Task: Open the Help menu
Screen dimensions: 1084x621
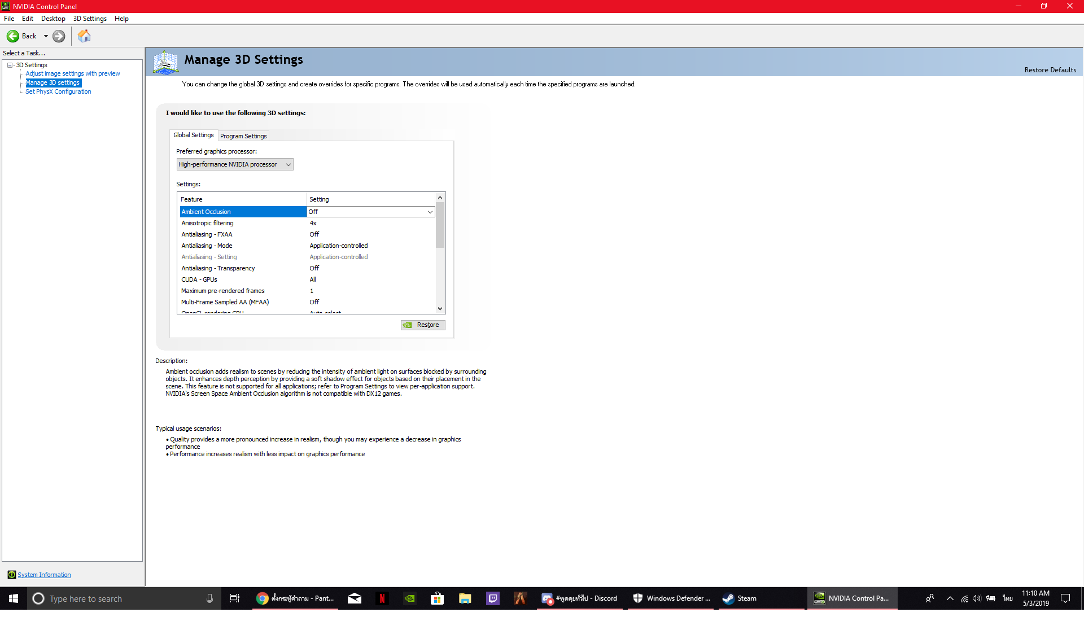Action: click(x=121, y=19)
